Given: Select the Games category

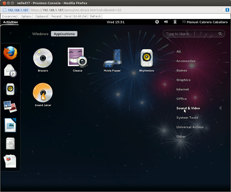Looking at the screenshot, I should (x=182, y=70).
